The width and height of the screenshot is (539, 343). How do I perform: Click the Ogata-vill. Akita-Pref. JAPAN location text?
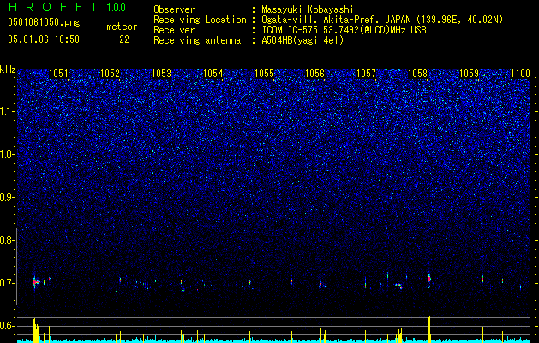point(382,20)
